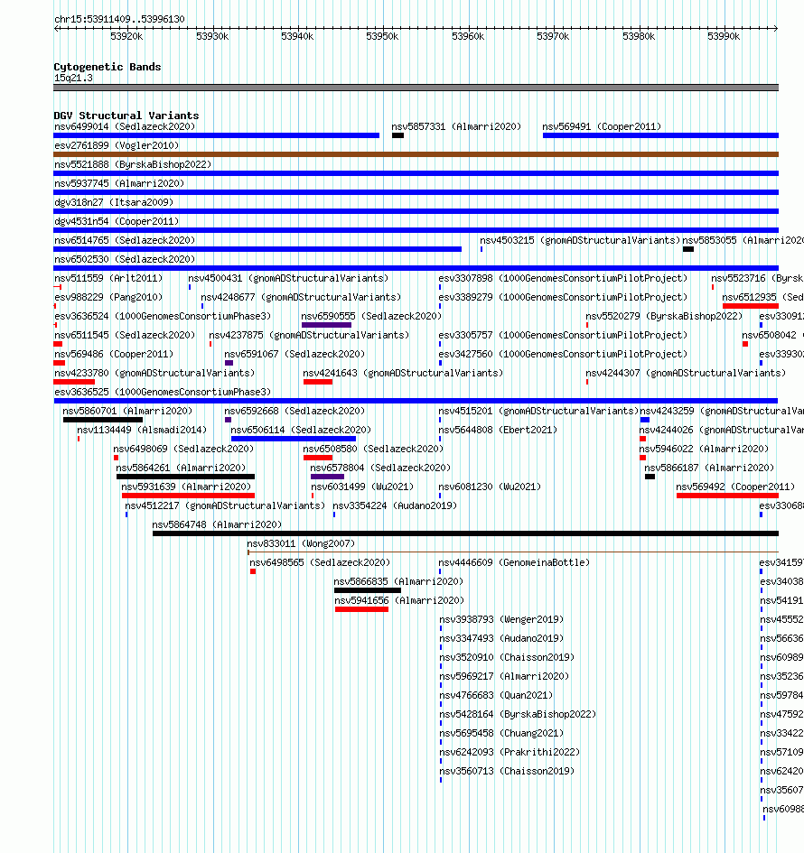Open nsv5866187 (Almarri2020) label

click(709, 468)
